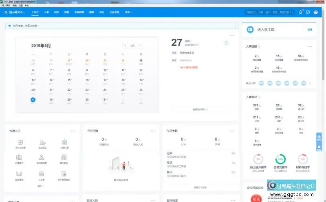Click the view more link under the day agenda
This screenshot has width=326, height=202.
pyautogui.click(x=200, y=109)
